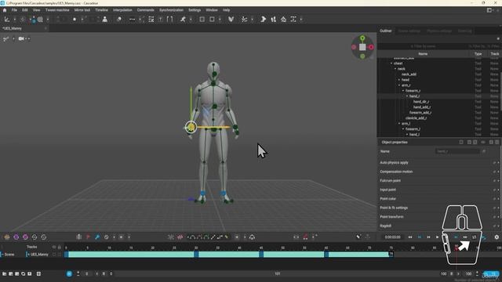The width and height of the screenshot is (502, 282).
Task: Select clavicle_add_r in the Outliner
Action: coord(416,118)
